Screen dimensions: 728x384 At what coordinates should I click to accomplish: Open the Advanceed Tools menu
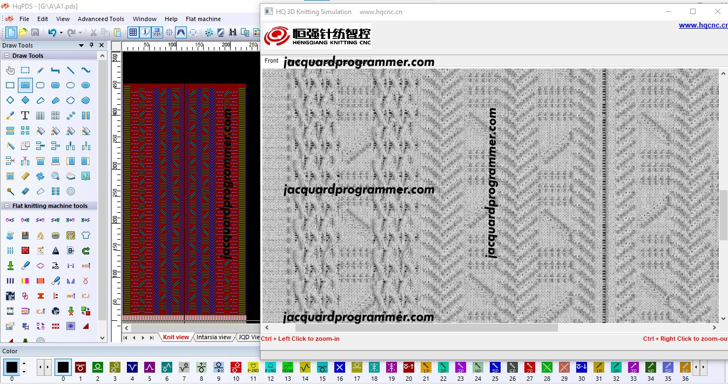101,19
